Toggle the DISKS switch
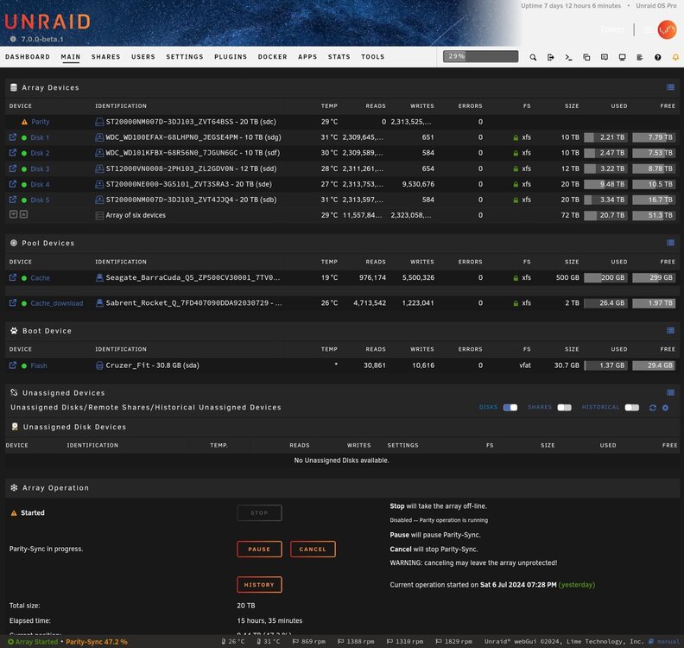This screenshot has width=684, height=648. pyautogui.click(x=510, y=408)
